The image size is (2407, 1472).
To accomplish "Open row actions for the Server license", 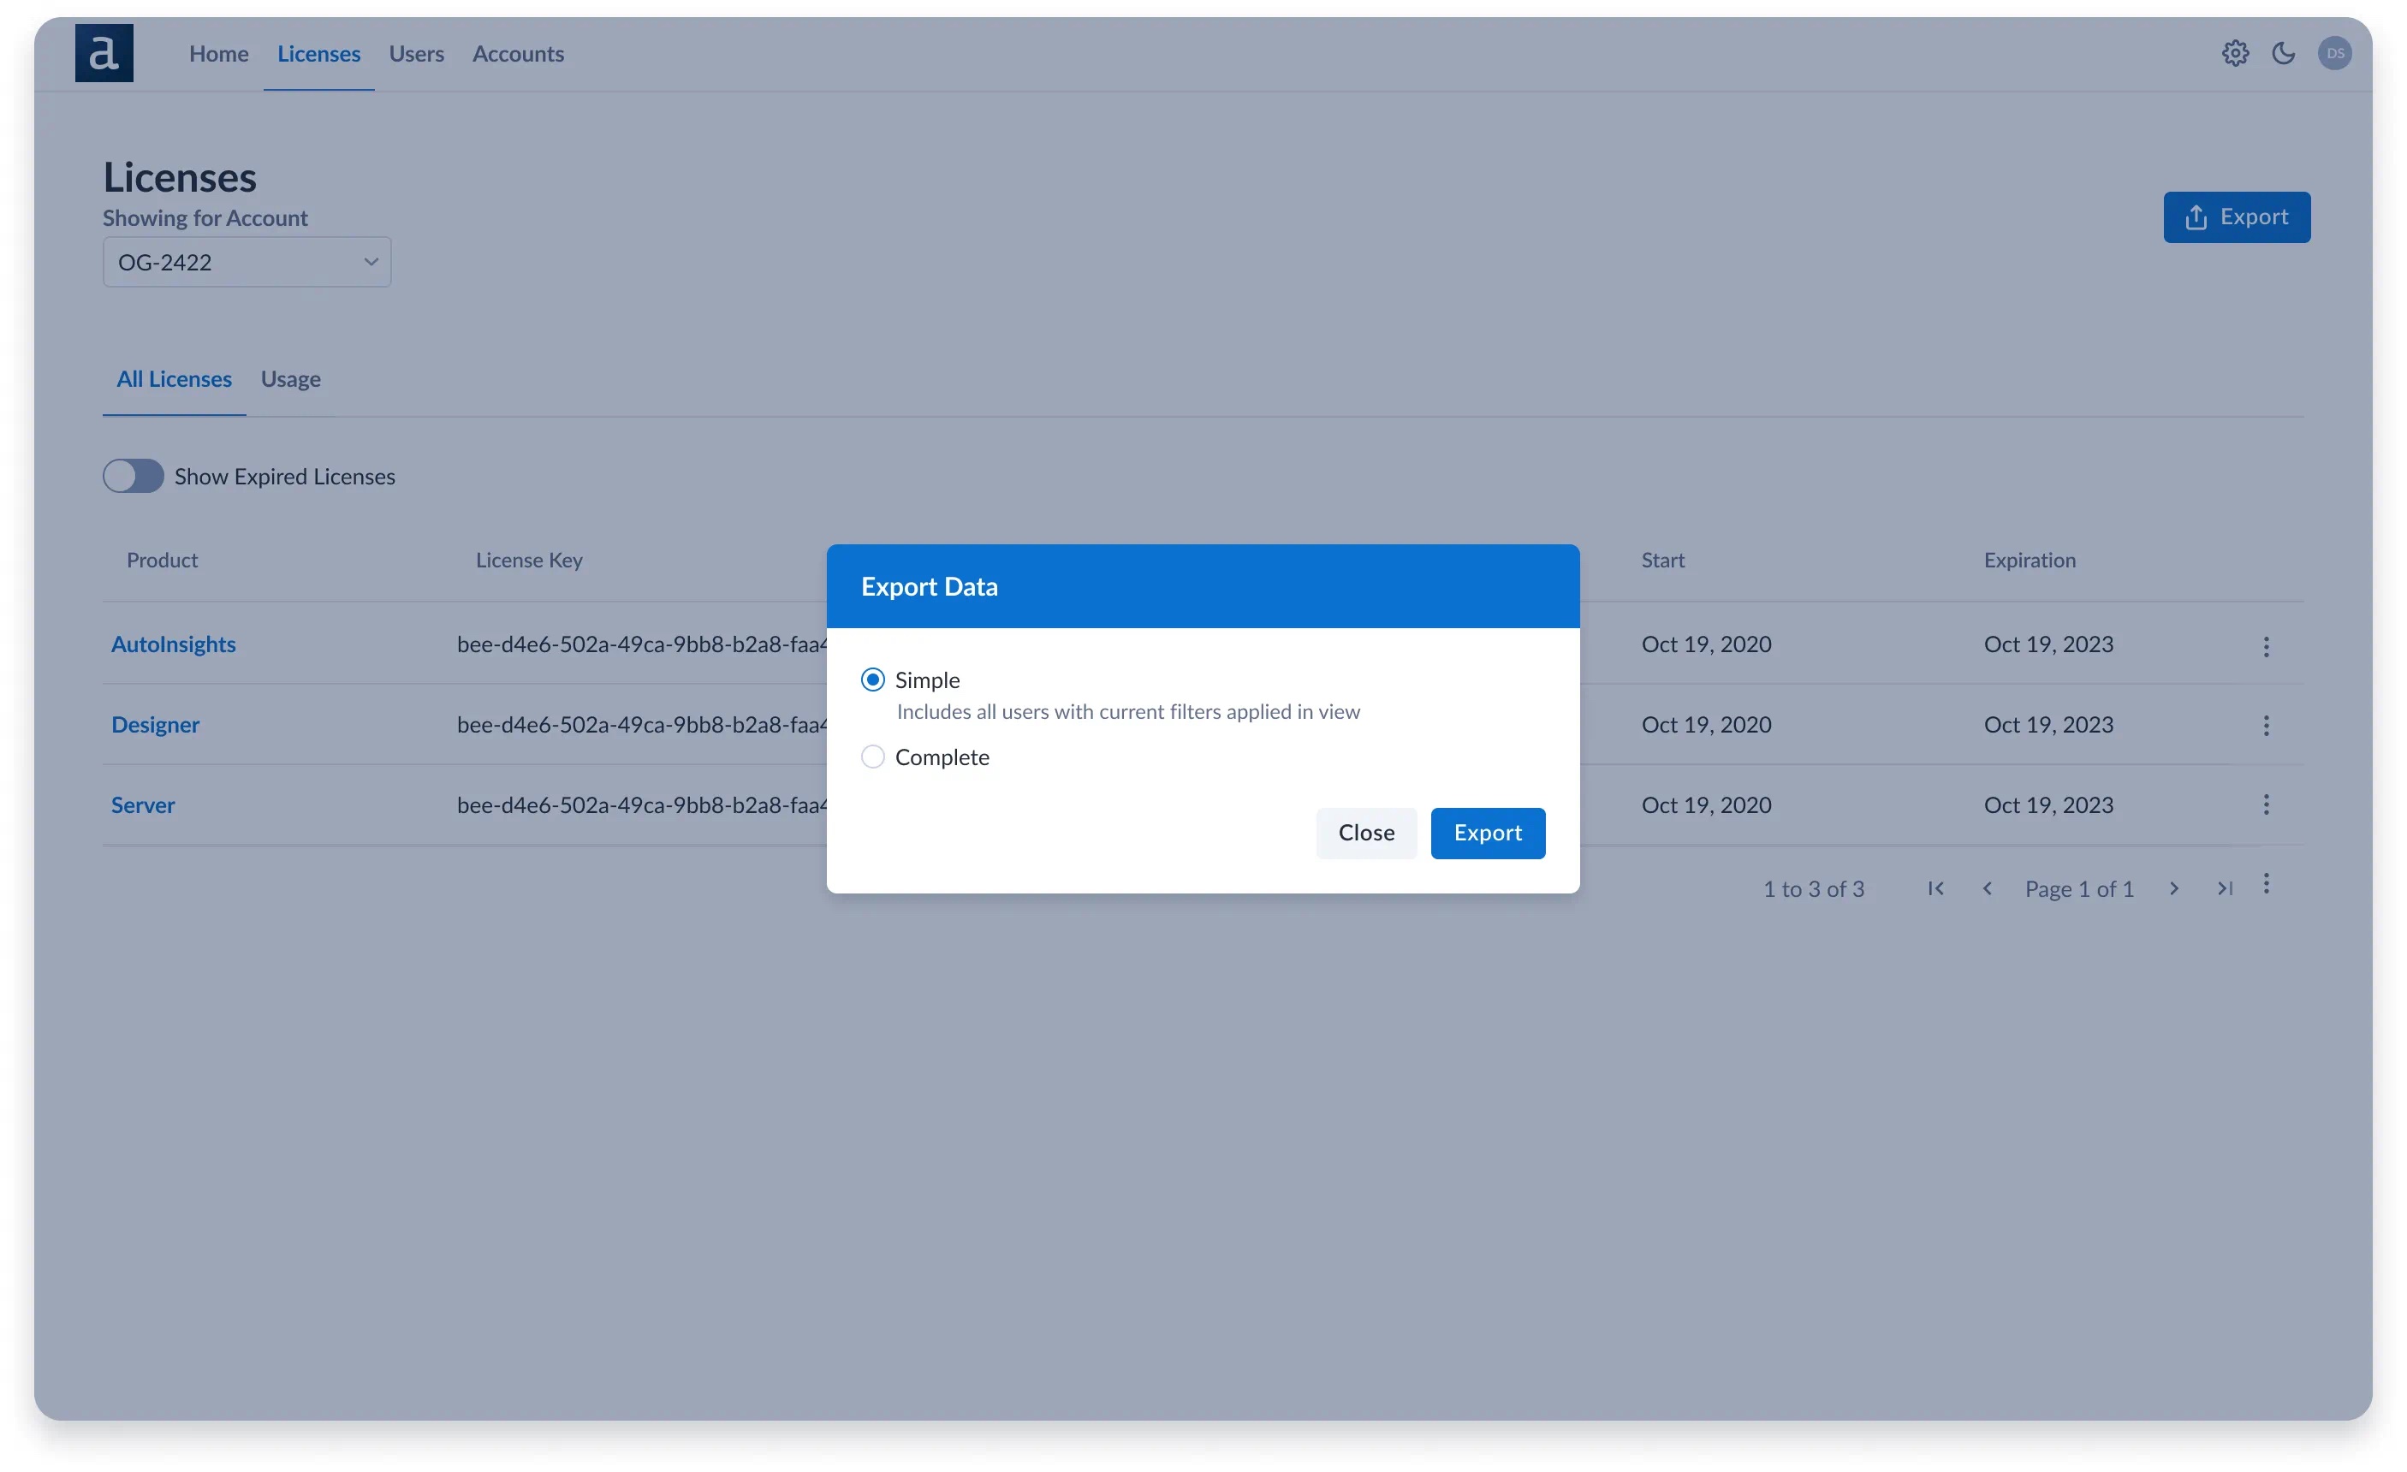I will coord(2267,804).
